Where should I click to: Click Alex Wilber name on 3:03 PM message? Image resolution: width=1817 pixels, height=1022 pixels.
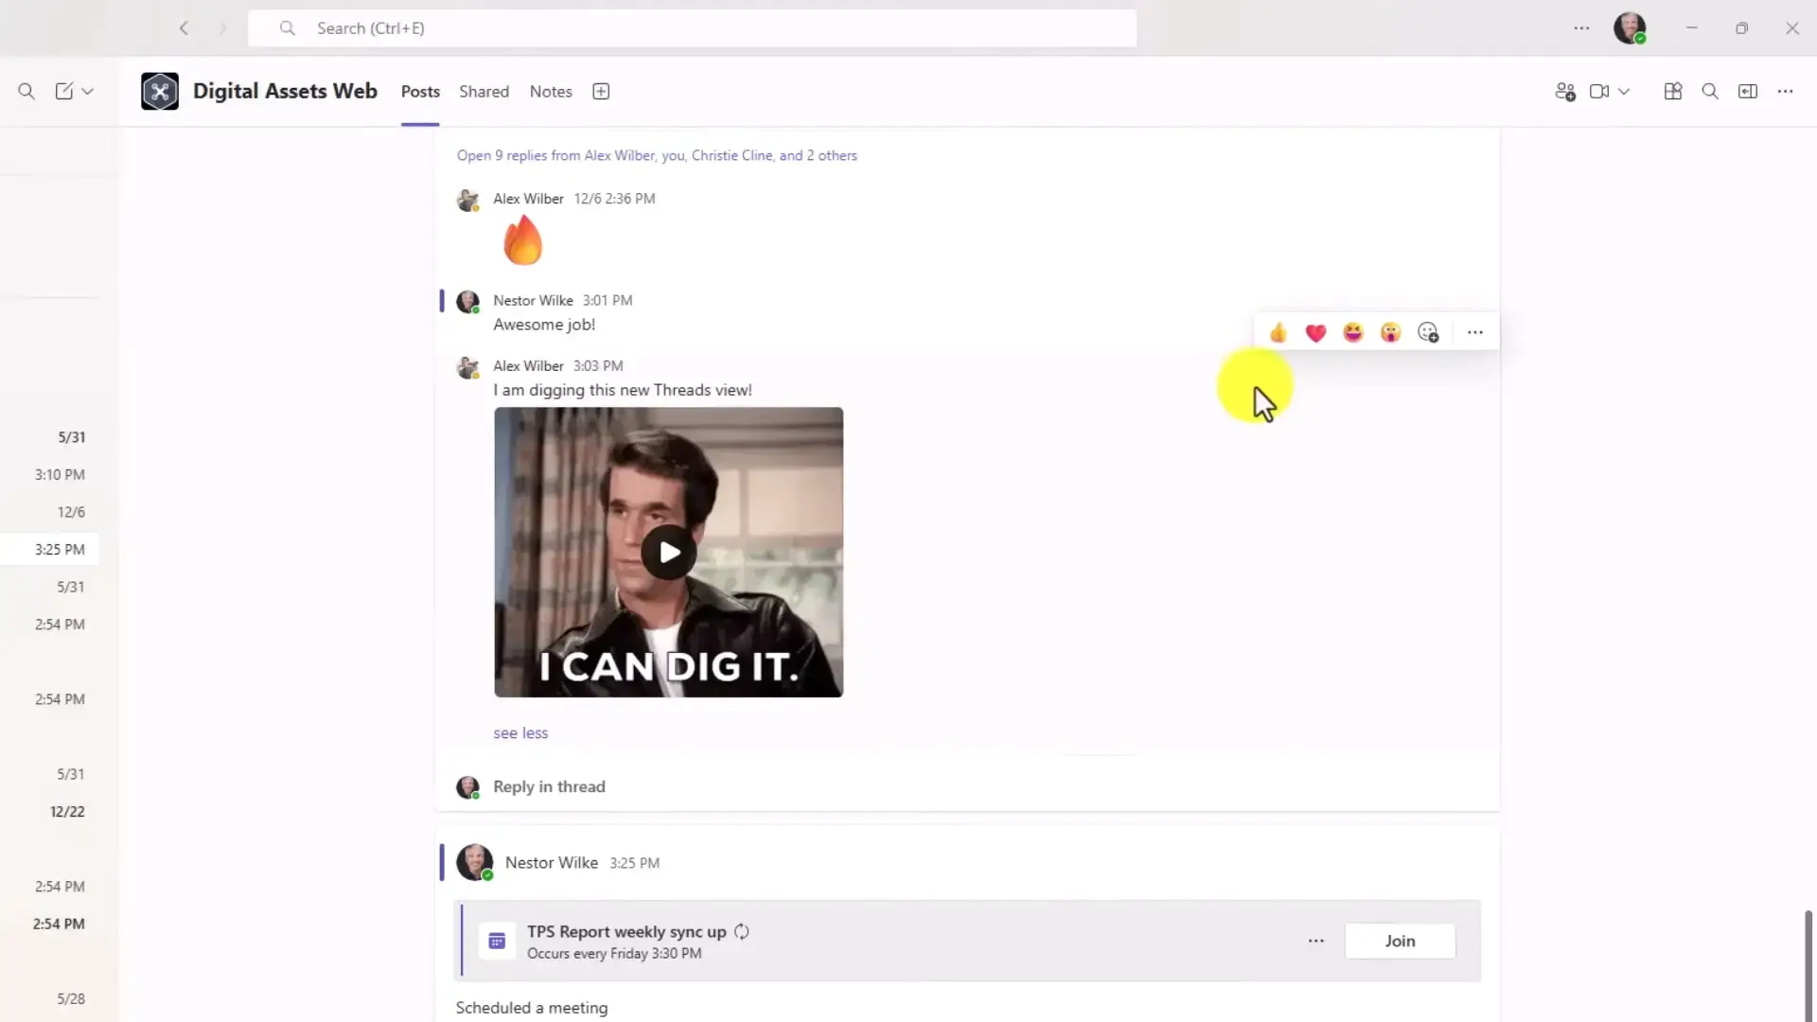coord(528,366)
